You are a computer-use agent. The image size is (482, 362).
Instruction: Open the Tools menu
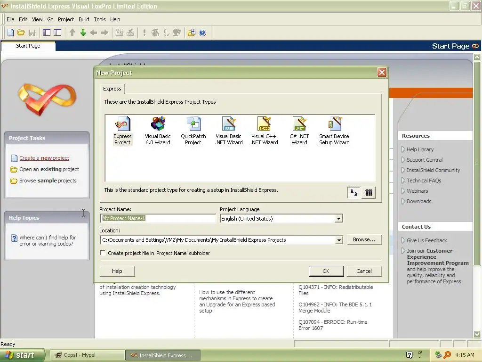100,19
